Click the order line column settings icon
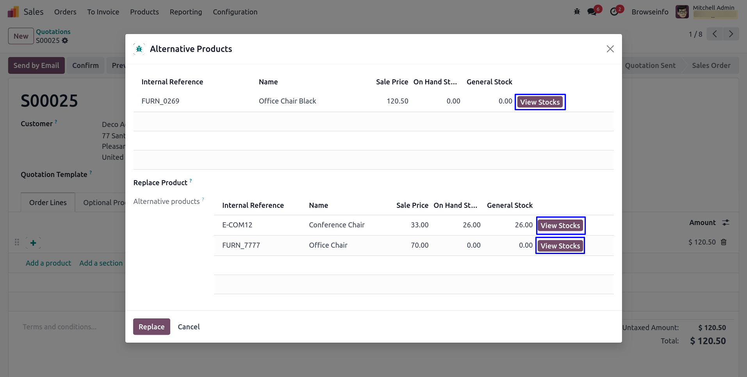Screen dimensions: 747x377 coord(726,223)
